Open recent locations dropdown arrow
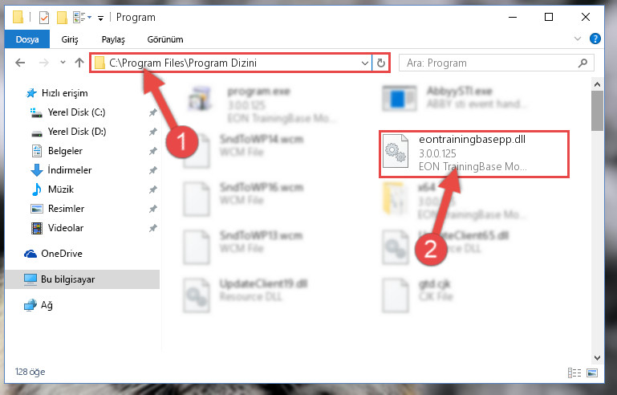 tap(63, 63)
